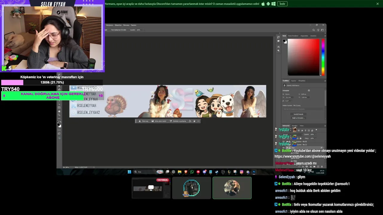Open the workspace switcher icon
Image resolution: width=383 pixels, height=215 pixels.
pyautogui.click(x=322, y=30)
